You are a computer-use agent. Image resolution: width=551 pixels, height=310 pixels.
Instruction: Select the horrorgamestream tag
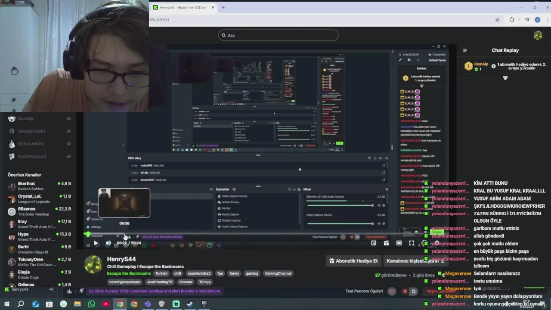pyautogui.click(x=125, y=282)
